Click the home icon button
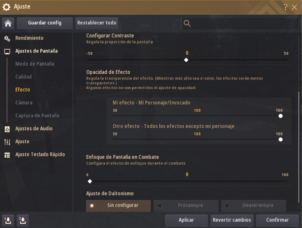The width and height of the screenshot is (302, 228). point(8,23)
